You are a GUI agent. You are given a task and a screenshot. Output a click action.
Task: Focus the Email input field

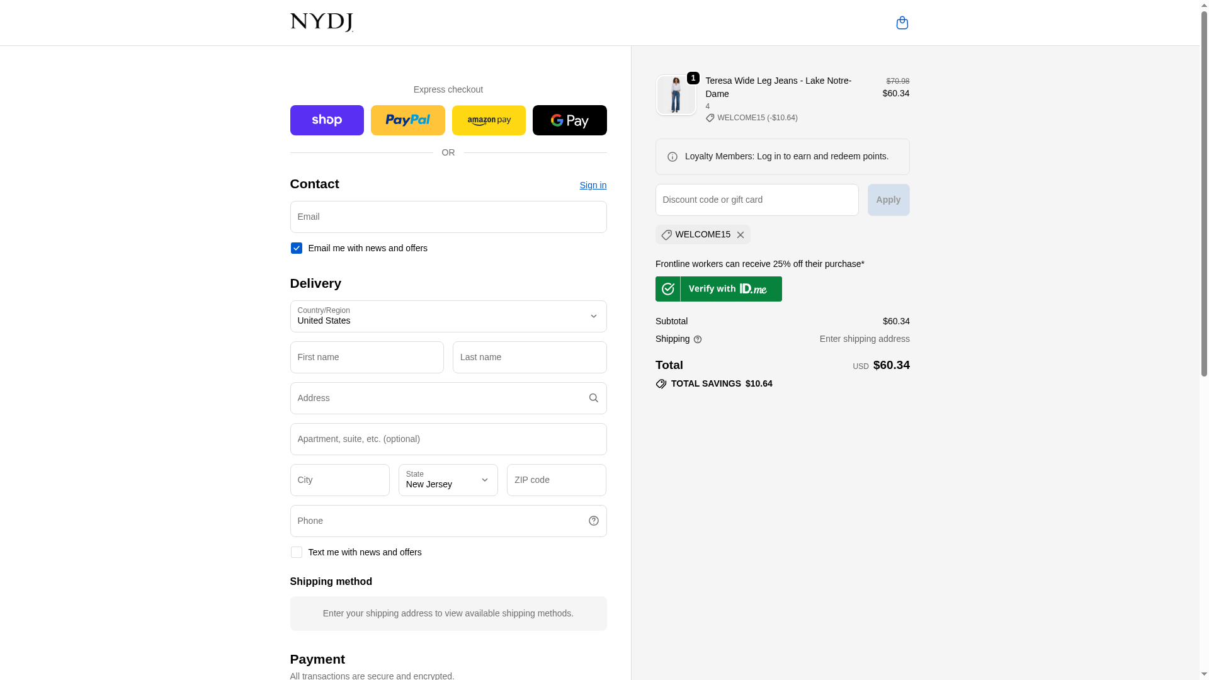pos(448,217)
